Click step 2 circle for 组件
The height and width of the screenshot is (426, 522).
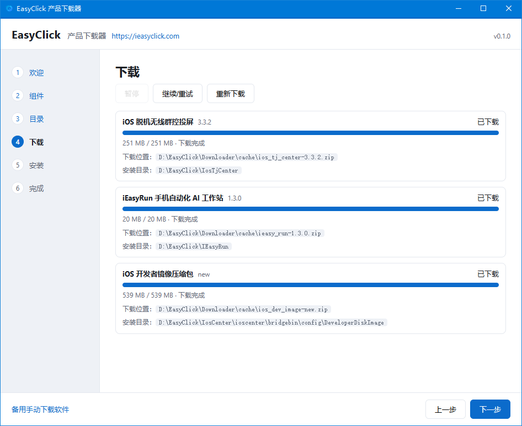pyautogui.click(x=18, y=96)
